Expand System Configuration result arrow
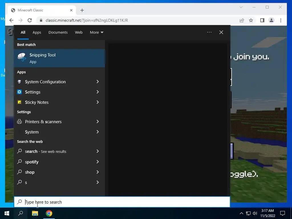The height and width of the screenshot is (219, 292). [x=98, y=82]
